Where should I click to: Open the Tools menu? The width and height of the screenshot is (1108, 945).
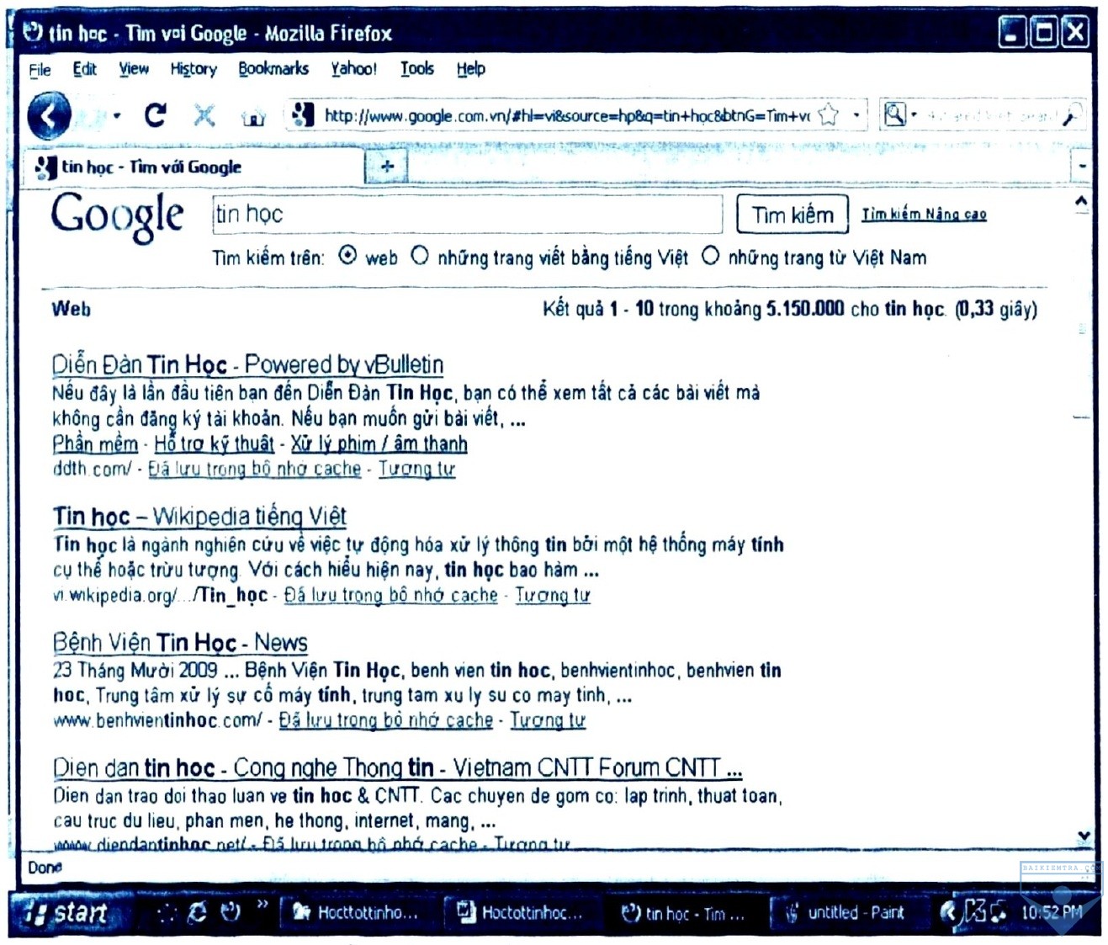coord(417,69)
